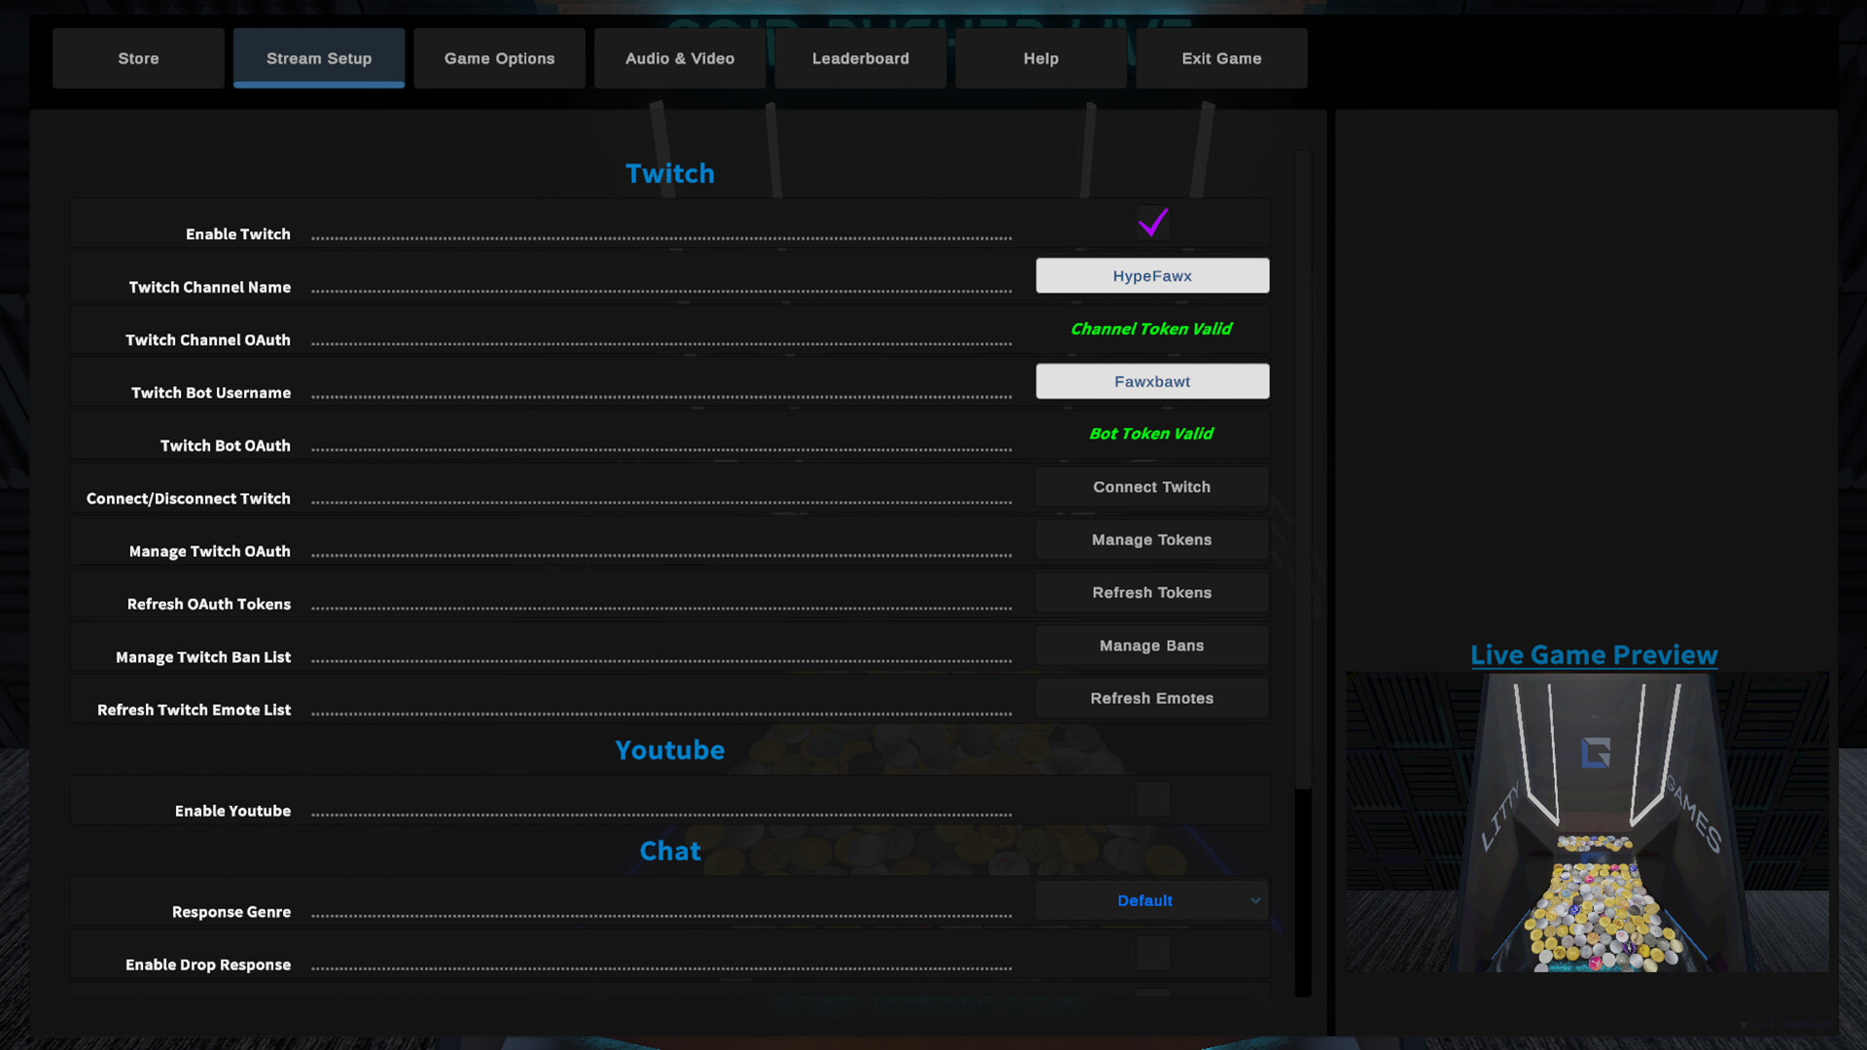
Task: Open Manage Bans for Twitch
Action: pyautogui.click(x=1151, y=646)
